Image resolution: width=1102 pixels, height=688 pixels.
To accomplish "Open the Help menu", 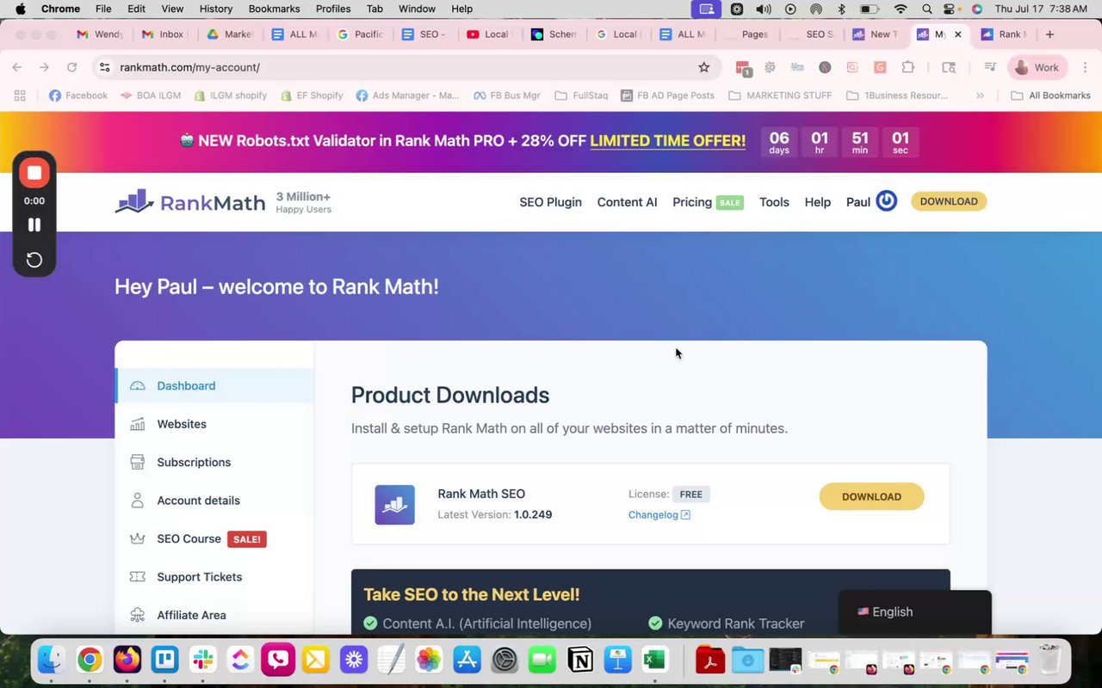I will [818, 202].
